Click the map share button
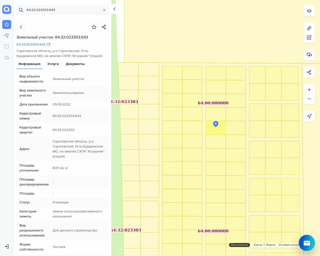Screen dimensions: 320x256 (x=309, y=72)
